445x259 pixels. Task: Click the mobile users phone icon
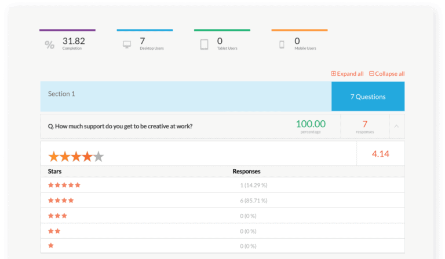tap(282, 45)
